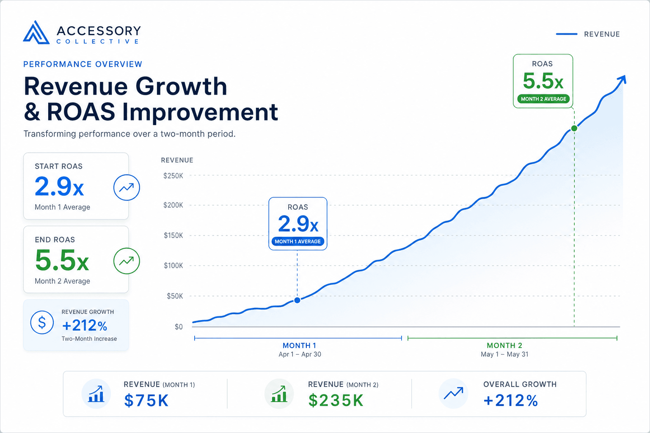Click the arrowhead at the end of the revenue line
The image size is (650, 433).
pos(621,80)
